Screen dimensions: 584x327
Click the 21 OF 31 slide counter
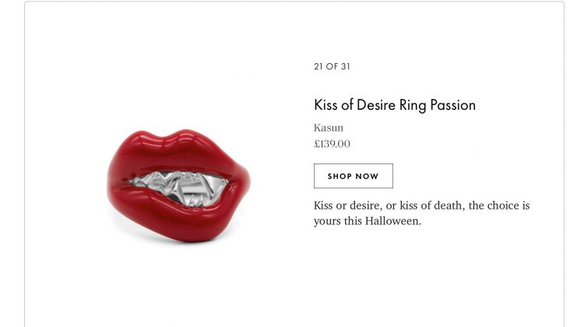coord(332,66)
